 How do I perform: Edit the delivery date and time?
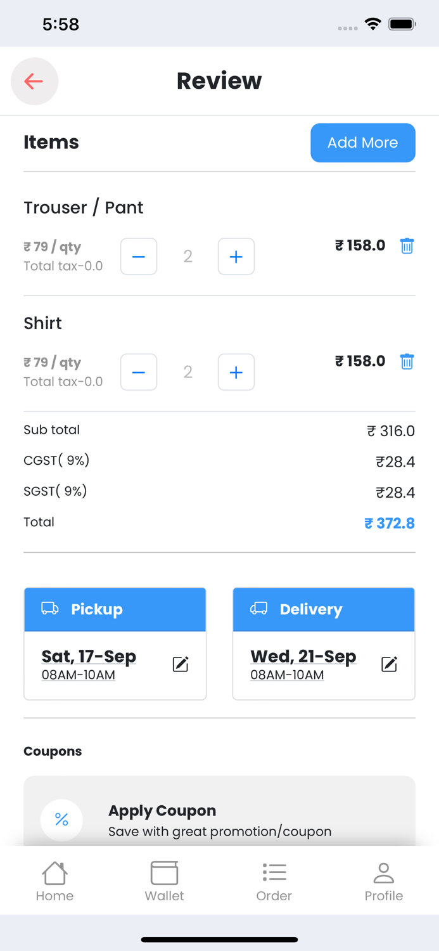[x=389, y=664]
